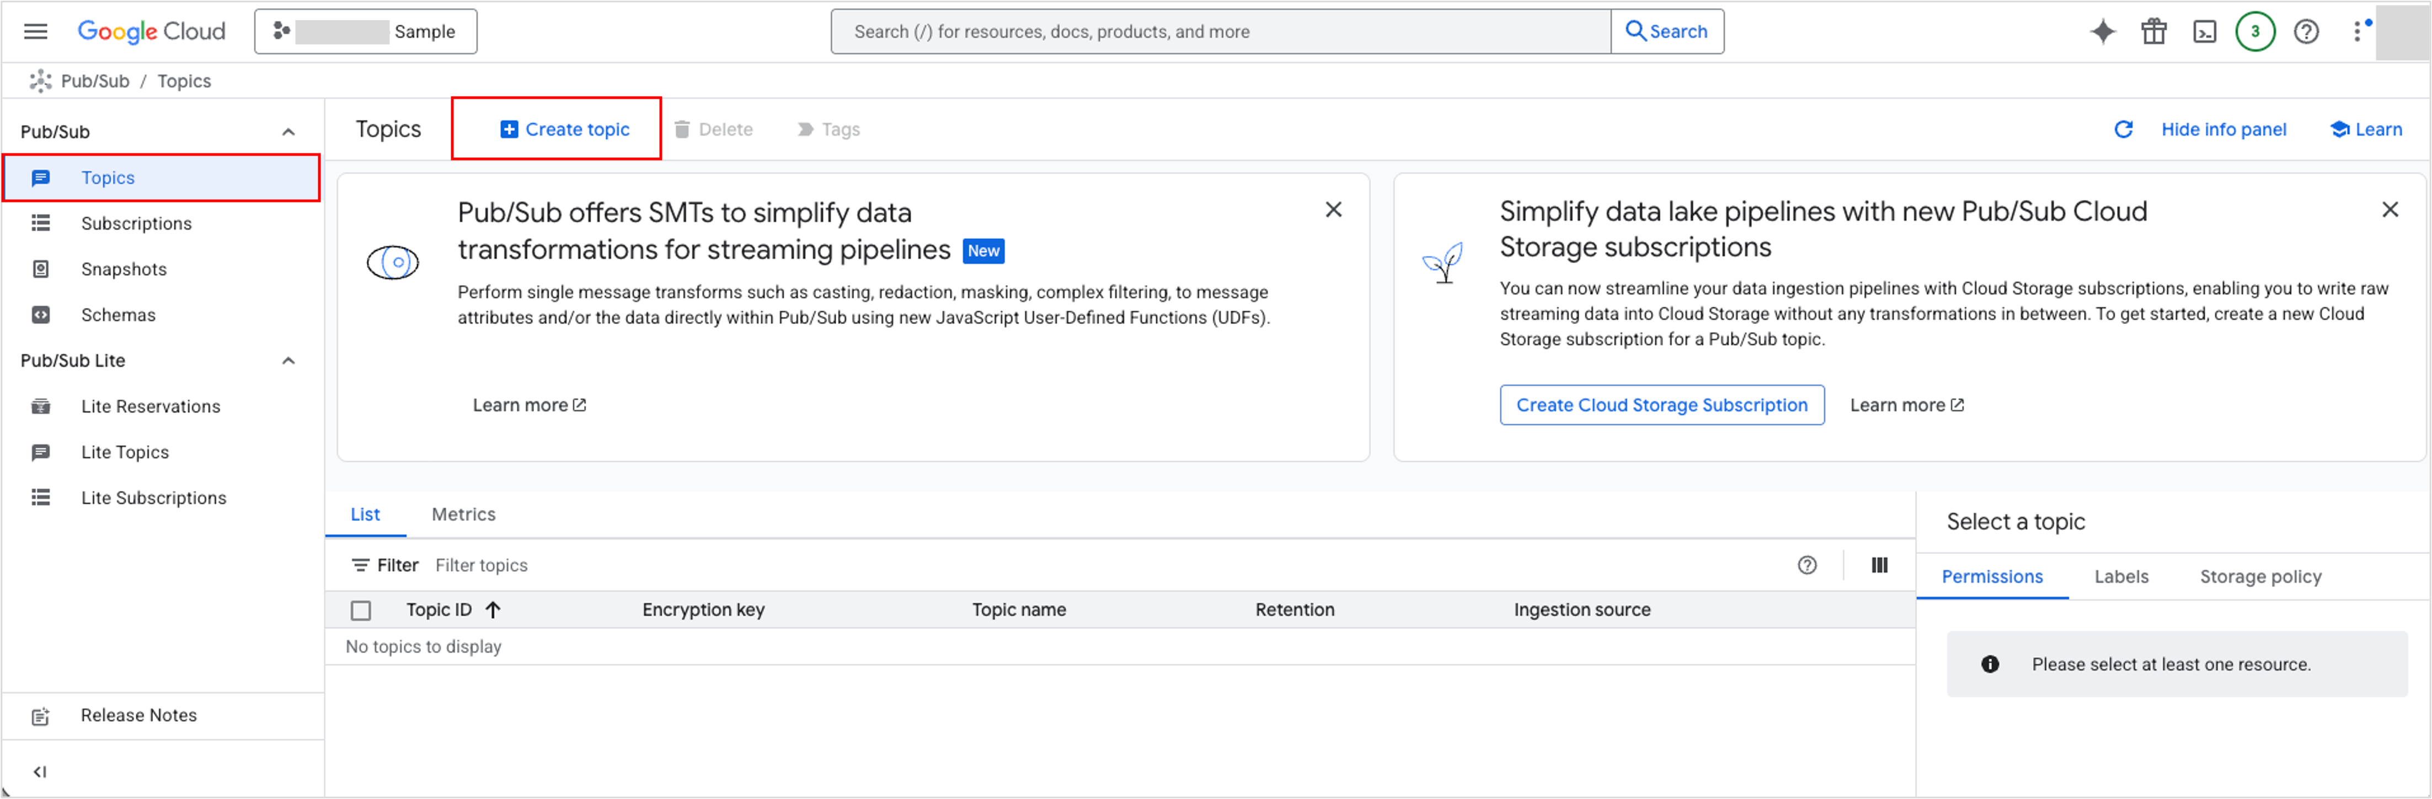Open Learn more on SMTs card
Viewport: 2432px width, 799px height.
530,405
